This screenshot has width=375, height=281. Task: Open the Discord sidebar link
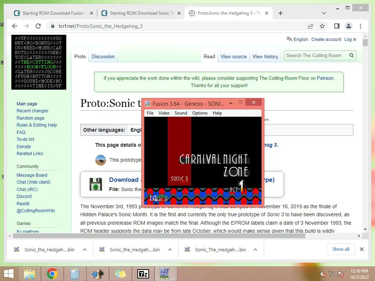coord(24,196)
